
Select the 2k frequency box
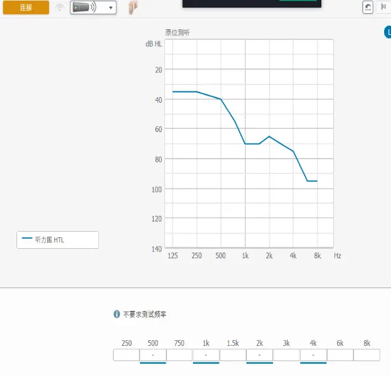coord(260,355)
